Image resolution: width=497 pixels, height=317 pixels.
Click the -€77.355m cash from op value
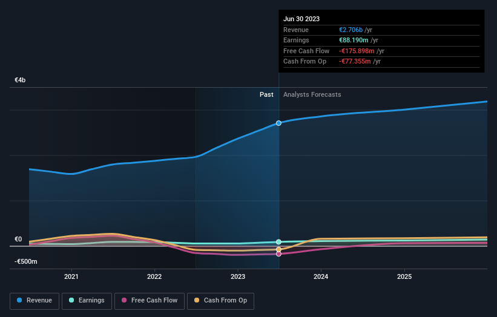(x=355, y=62)
